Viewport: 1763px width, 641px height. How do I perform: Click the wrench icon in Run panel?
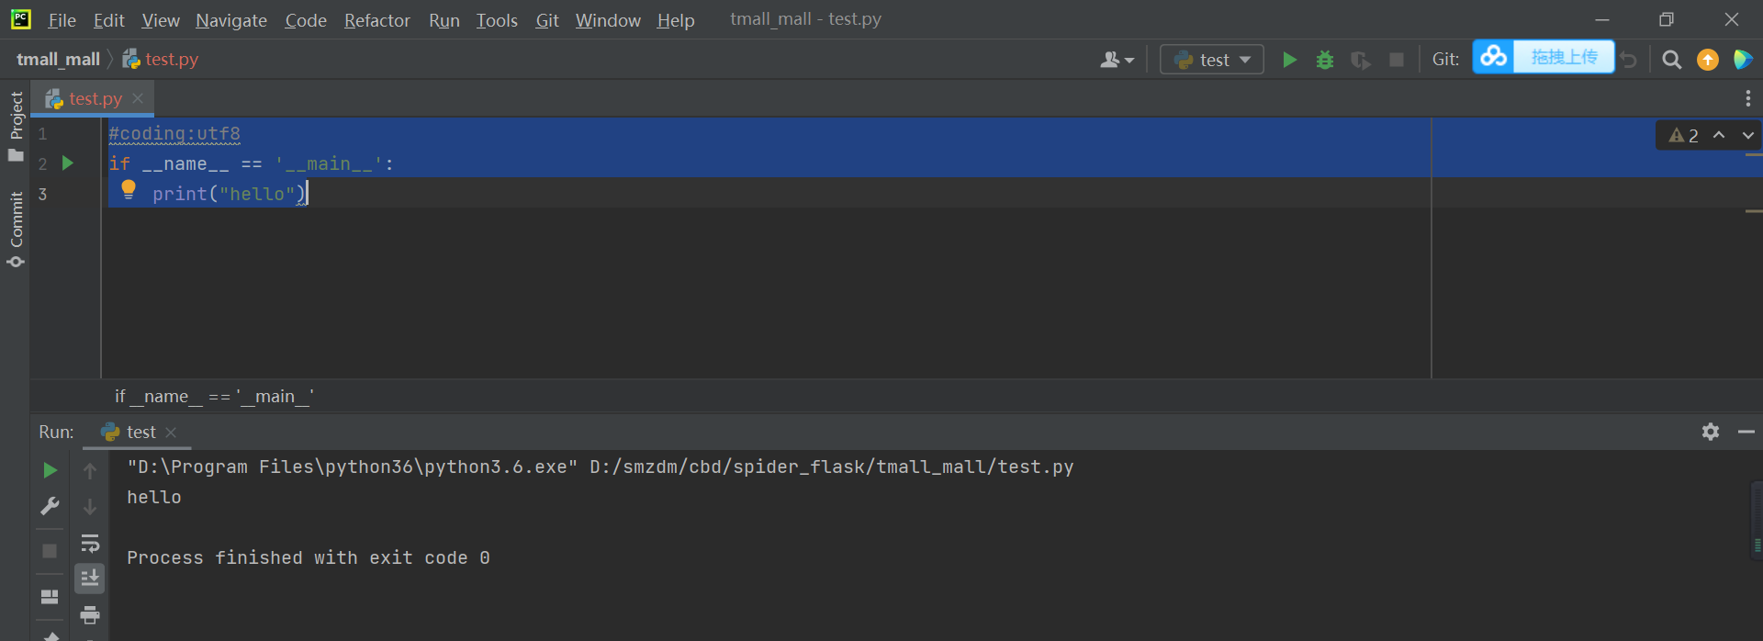click(50, 506)
